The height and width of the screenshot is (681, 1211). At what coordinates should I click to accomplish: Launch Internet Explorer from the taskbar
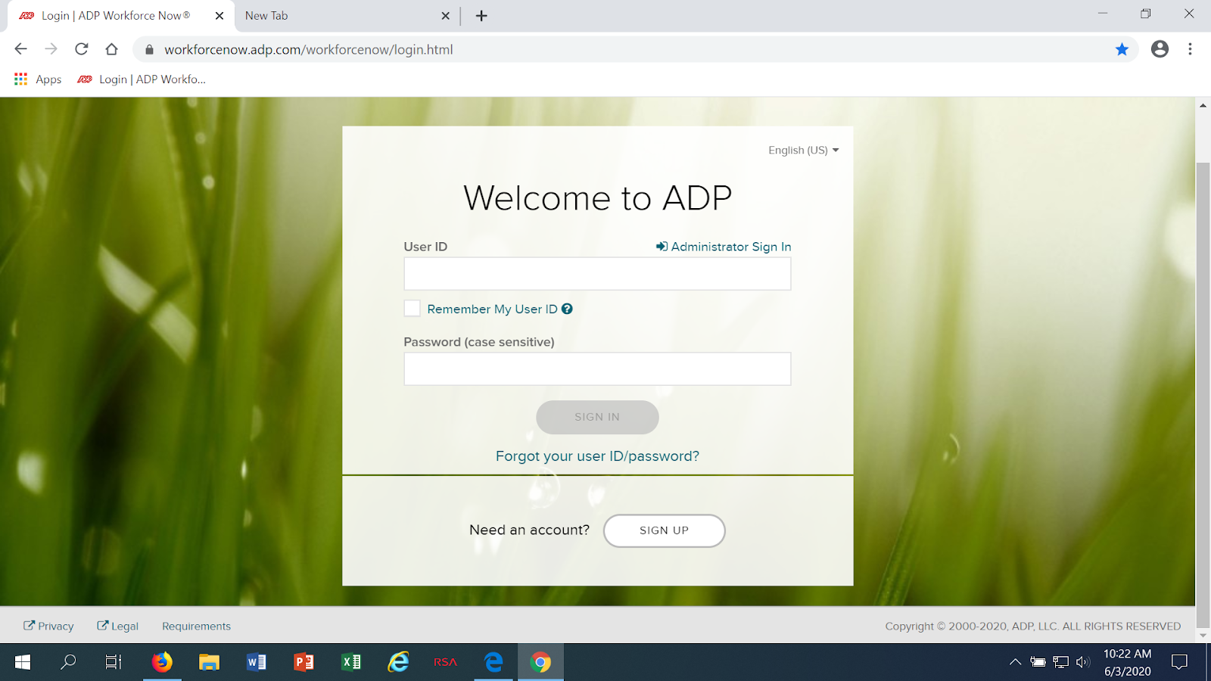click(x=398, y=662)
